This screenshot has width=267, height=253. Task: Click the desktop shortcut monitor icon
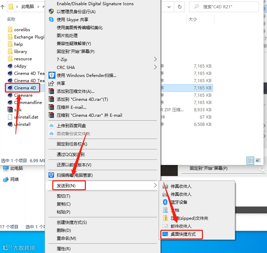tap(165, 234)
